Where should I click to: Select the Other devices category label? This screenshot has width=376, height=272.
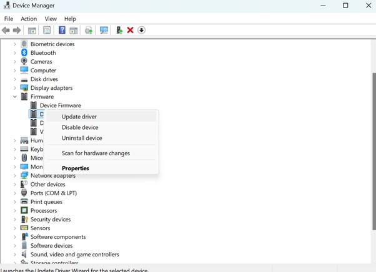tap(47, 185)
